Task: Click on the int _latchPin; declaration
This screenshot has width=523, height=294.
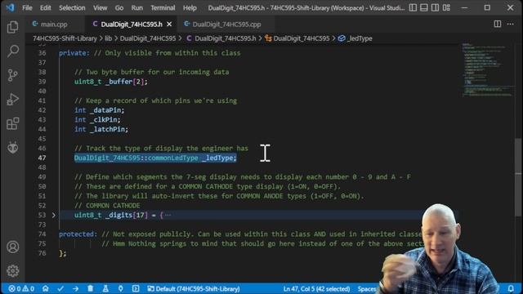Action: click(101, 129)
